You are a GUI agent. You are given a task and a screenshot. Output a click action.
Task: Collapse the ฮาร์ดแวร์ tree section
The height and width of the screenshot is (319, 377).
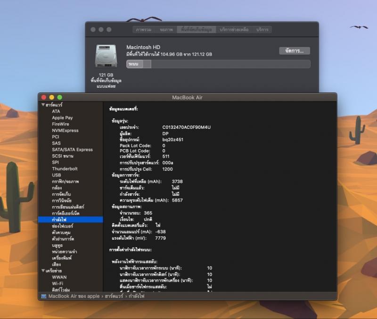pos(43,105)
